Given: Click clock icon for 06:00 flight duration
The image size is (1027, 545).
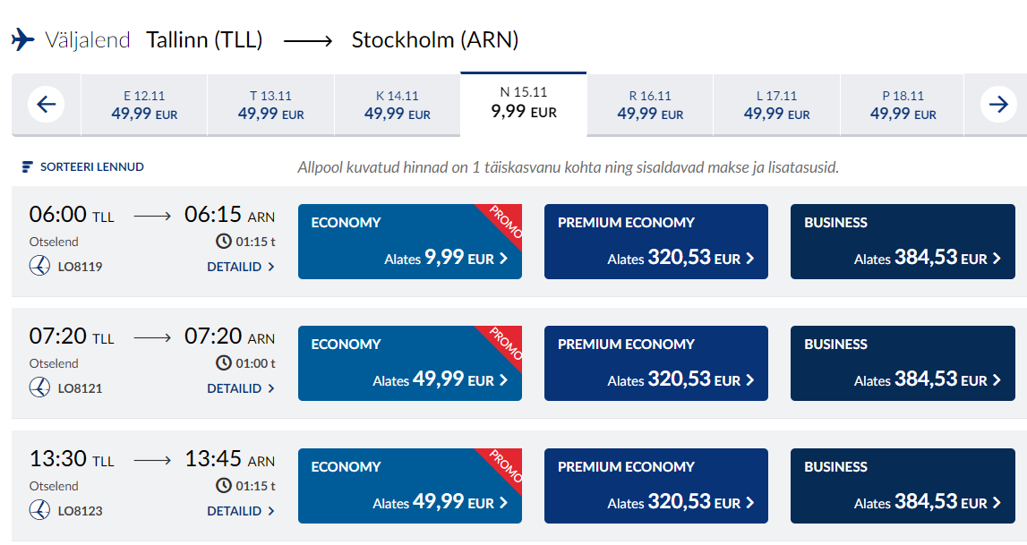Looking at the screenshot, I should 223,241.
